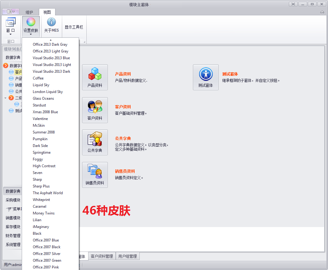Image resolution: width=328 pixels, height=270 pixels.
Task: Select the 数据字典 navigation group at bottom
Action: 13,191
